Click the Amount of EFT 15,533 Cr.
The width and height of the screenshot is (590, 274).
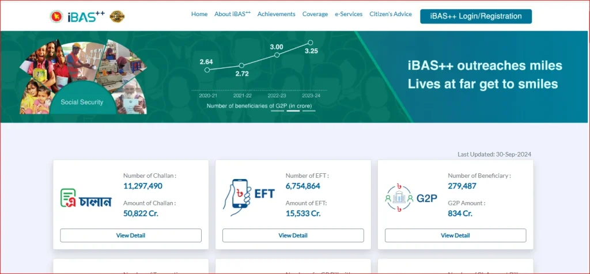tap(303, 214)
